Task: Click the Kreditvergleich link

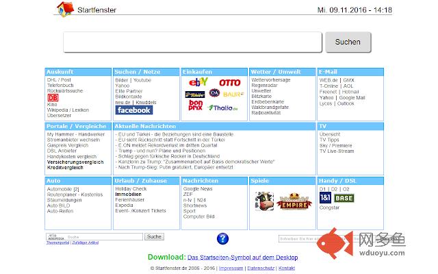Action: (x=65, y=168)
